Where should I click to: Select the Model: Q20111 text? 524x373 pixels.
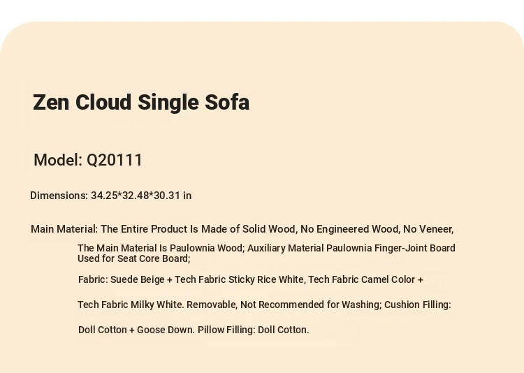[x=88, y=160]
